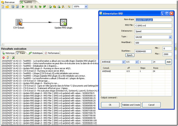The height and width of the screenshot is (126, 178).
Task: Select the TestRRD tab
Action: (28, 2)
